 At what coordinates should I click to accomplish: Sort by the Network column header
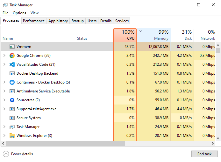tap(205, 35)
